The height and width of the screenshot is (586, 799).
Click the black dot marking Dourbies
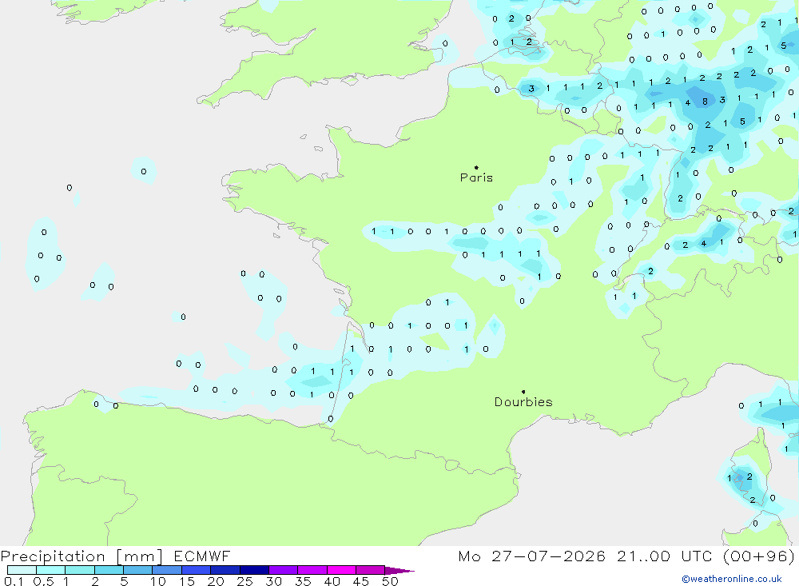click(x=523, y=392)
